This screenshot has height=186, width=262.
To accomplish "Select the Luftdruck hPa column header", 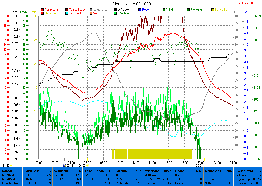I will [128, 170].
